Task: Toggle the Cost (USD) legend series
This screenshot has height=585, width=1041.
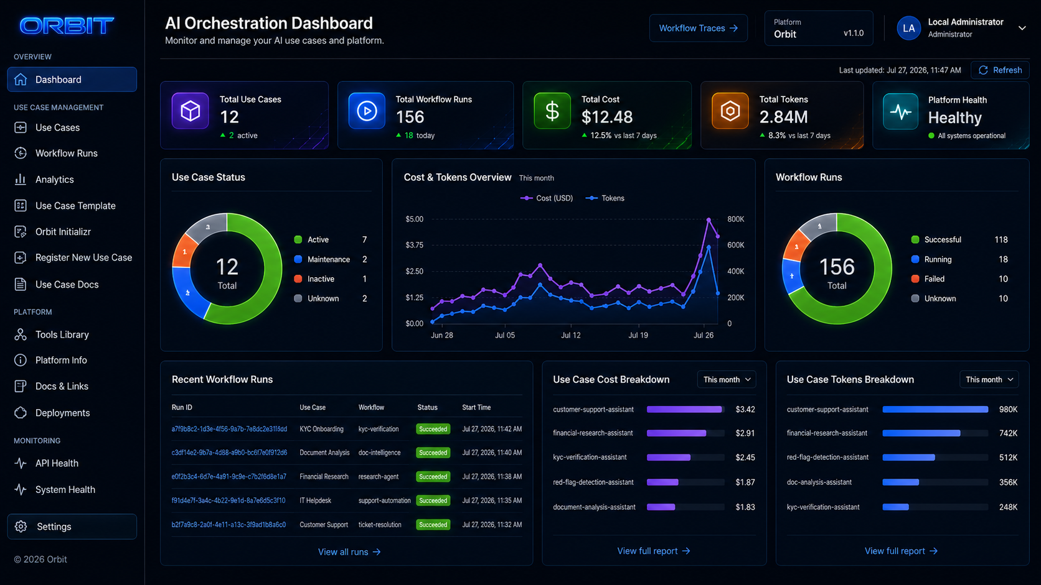Action: 547,198
